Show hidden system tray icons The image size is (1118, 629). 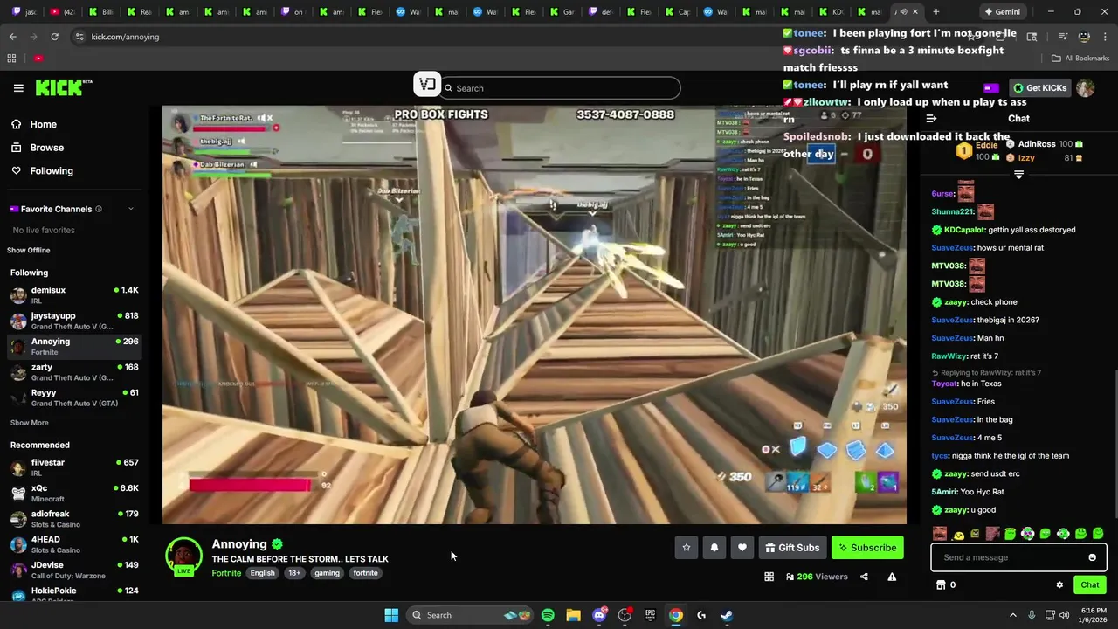point(1013,615)
